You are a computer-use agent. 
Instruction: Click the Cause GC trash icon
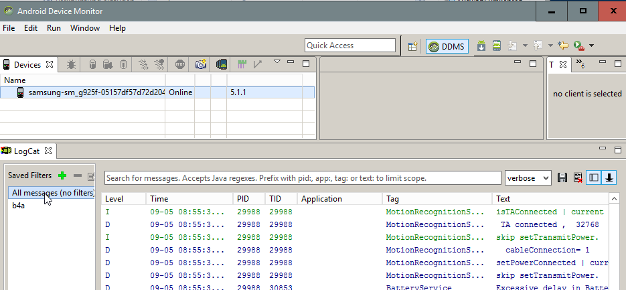pos(124,64)
